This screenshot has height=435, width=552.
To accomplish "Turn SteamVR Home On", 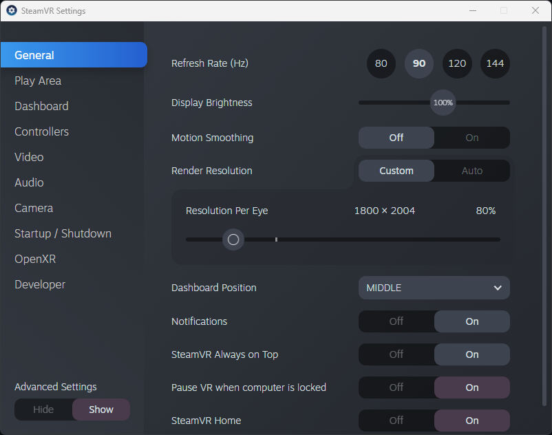I will [472, 421].
